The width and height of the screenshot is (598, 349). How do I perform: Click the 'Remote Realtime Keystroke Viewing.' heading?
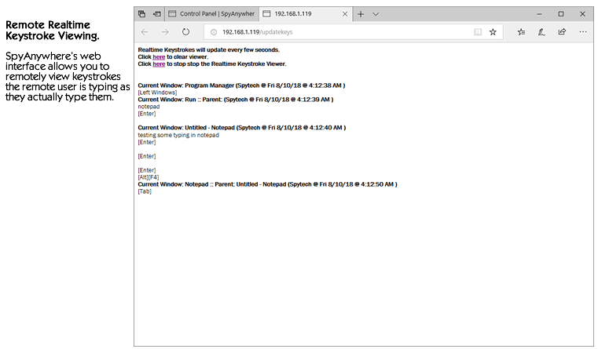53,31
